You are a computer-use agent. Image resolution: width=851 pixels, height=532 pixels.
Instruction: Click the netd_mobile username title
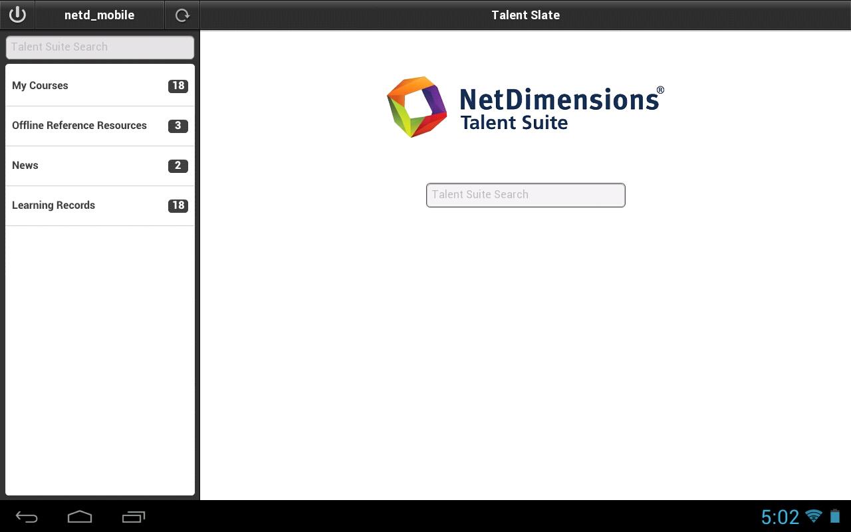99,15
